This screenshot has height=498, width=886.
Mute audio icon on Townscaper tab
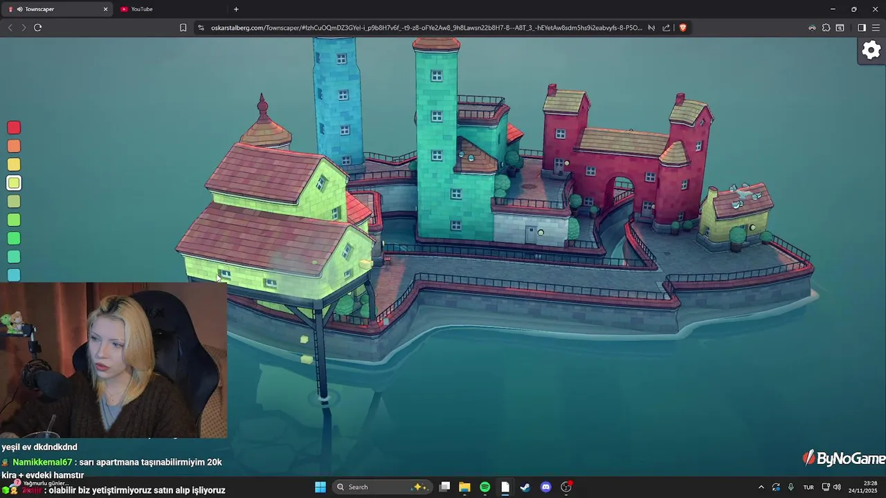tap(19, 9)
